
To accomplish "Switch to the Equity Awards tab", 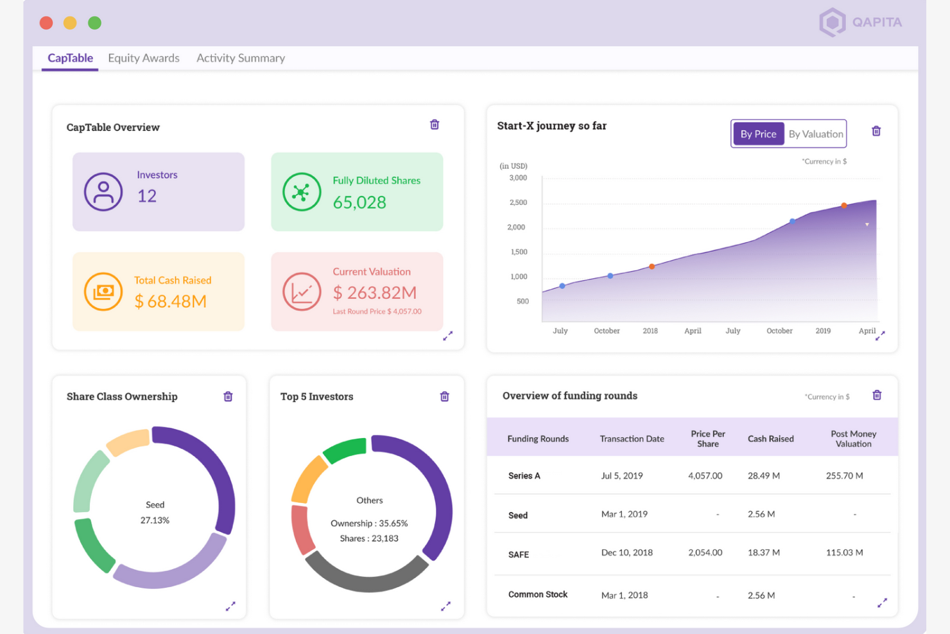I will 144,58.
